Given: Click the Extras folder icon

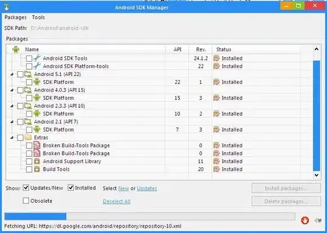Looking at the screenshot, I should click(28, 138).
